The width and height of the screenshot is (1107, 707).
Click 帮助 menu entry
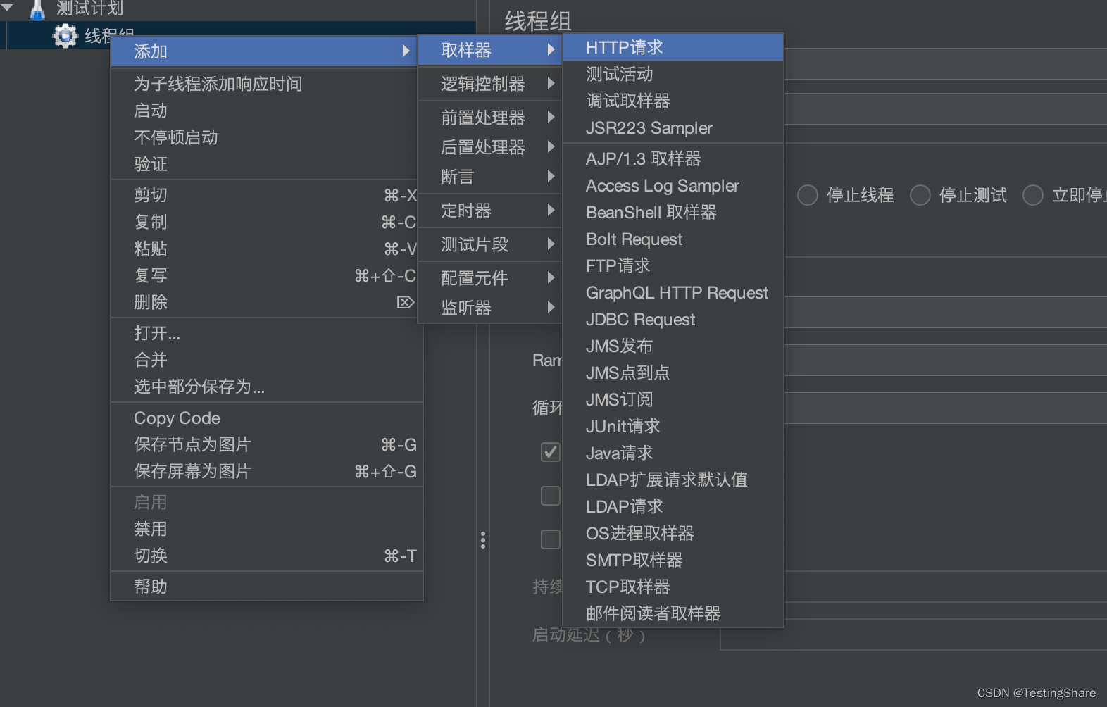tap(267, 587)
